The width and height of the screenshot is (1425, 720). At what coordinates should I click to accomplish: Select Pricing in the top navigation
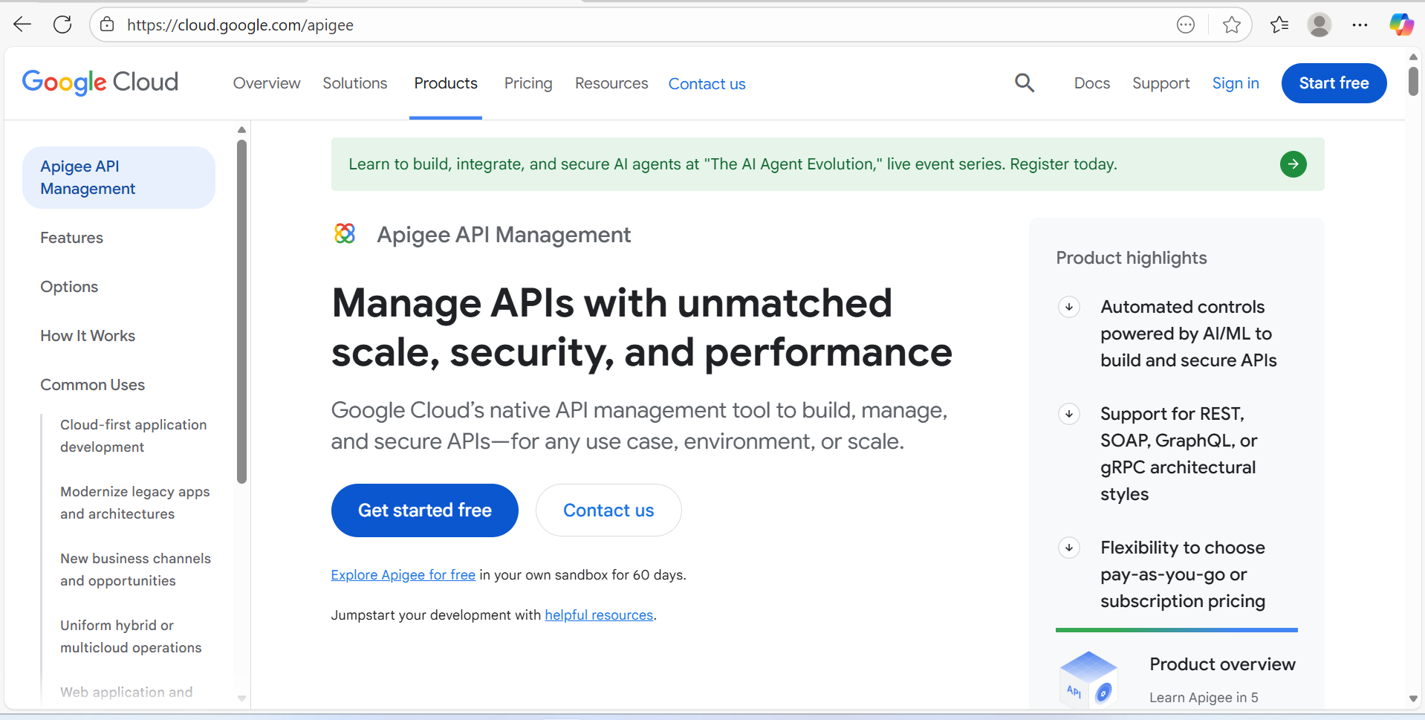528,83
